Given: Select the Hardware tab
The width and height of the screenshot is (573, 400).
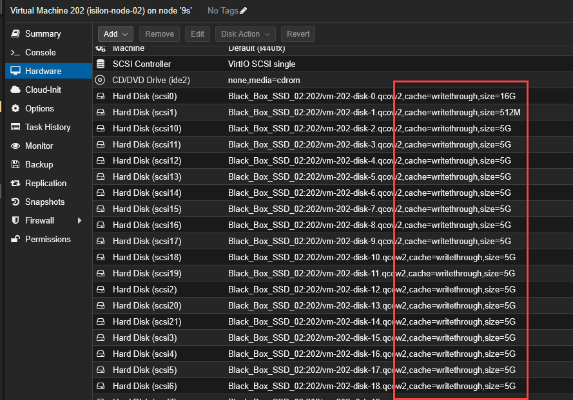Looking at the screenshot, I should click(43, 71).
